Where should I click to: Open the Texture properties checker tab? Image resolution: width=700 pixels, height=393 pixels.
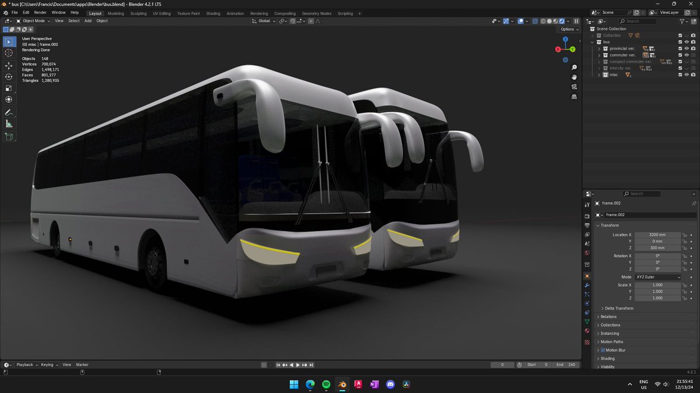[587, 342]
